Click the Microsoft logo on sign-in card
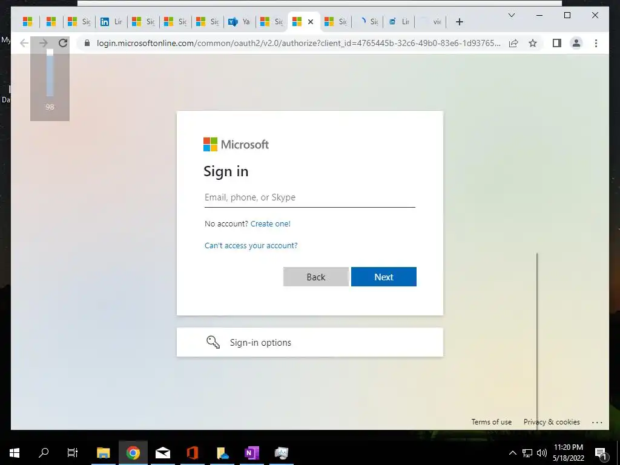Image resolution: width=620 pixels, height=465 pixels. click(236, 144)
